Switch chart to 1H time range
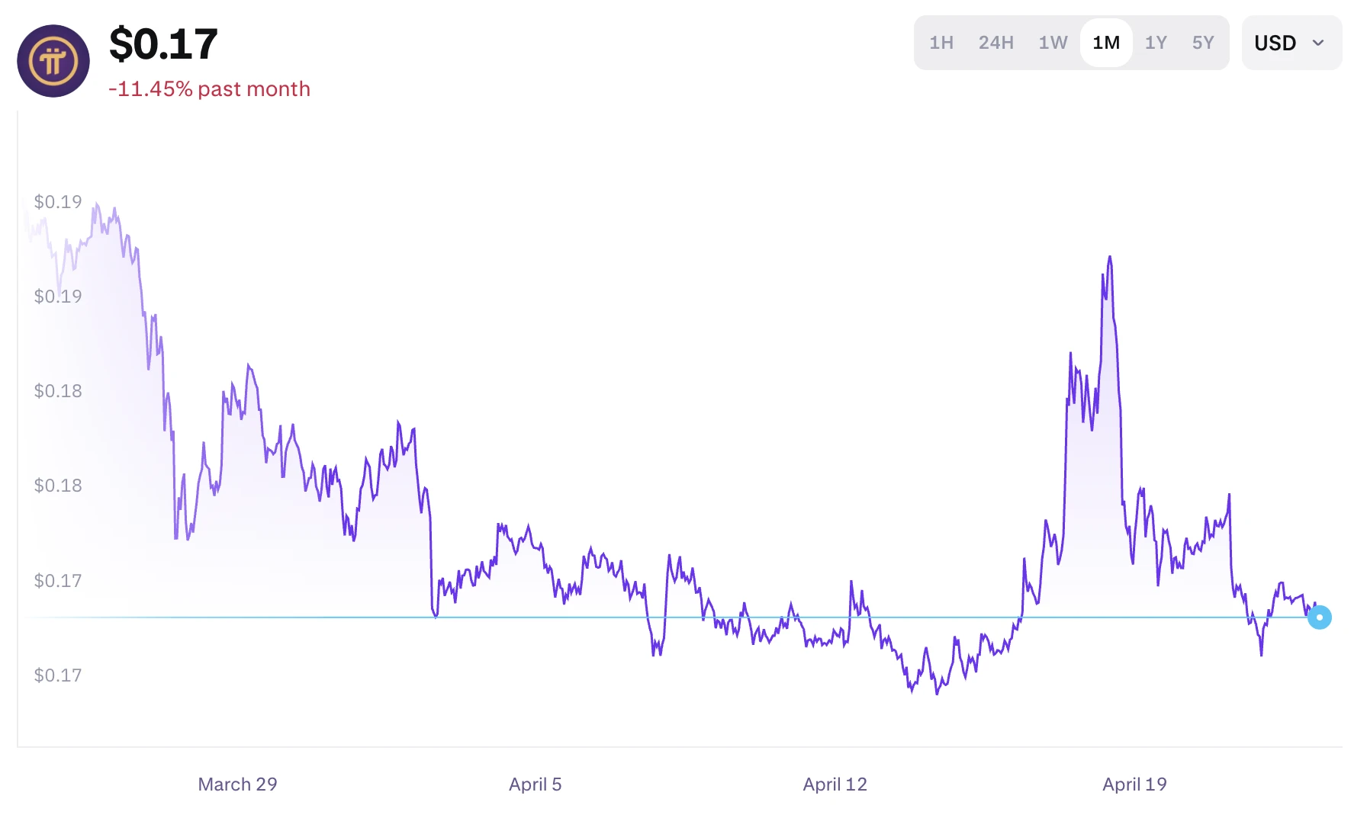Viewport: 1367px width, 834px height. 941,43
